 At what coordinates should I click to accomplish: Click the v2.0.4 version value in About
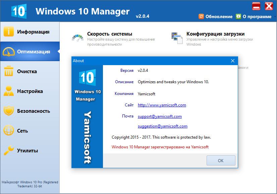click(x=143, y=70)
